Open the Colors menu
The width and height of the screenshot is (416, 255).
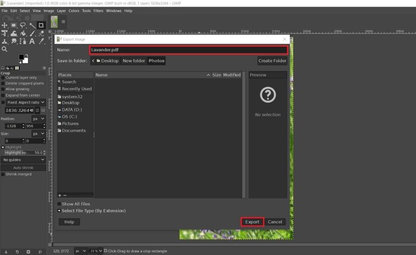tap(74, 11)
